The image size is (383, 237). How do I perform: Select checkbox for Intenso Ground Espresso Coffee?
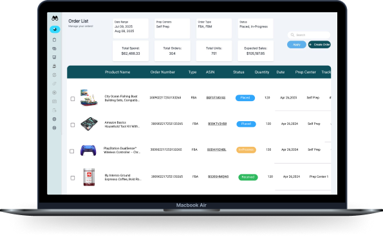[x=73, y=178]
